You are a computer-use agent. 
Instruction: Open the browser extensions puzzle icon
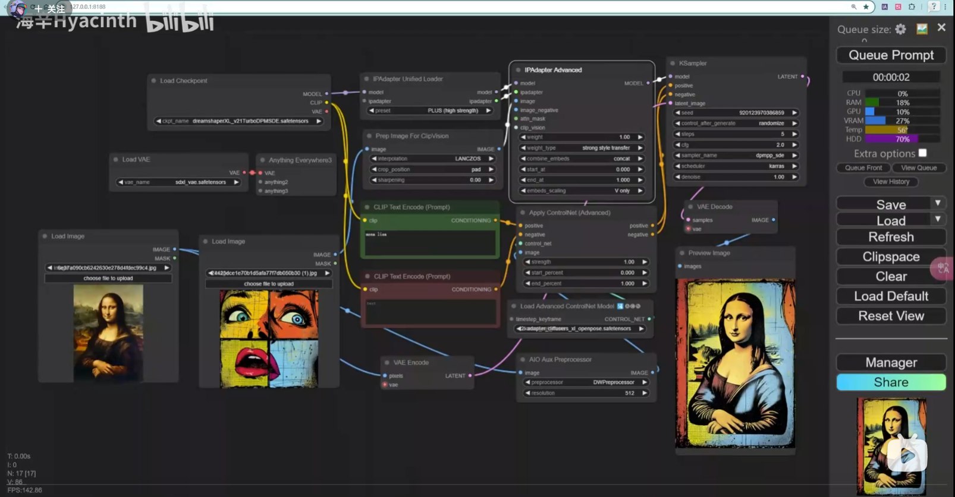(x=912, y=7)
